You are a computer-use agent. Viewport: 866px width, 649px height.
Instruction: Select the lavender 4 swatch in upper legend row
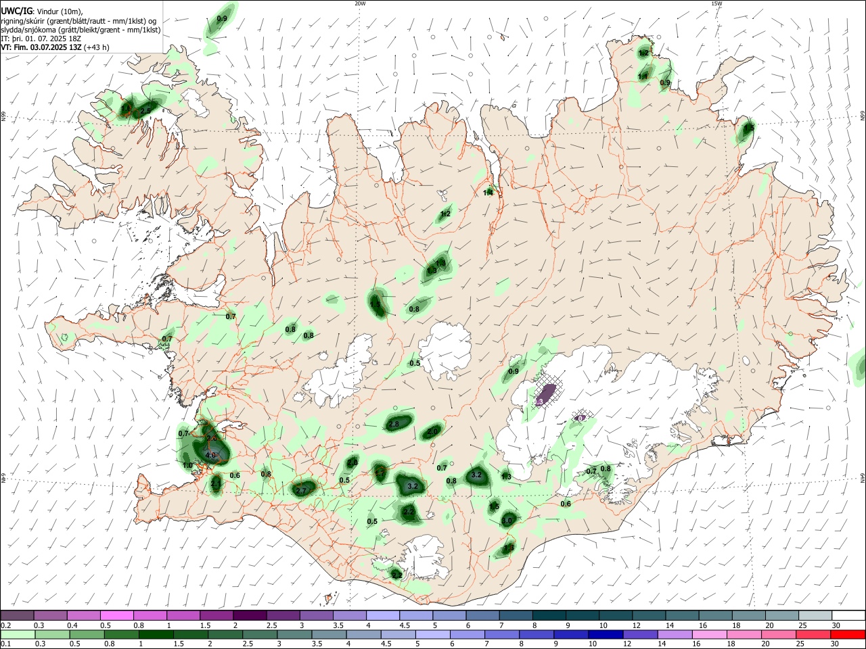tap(382, 615)
